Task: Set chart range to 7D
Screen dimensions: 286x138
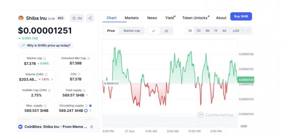Action: (198, 31)
